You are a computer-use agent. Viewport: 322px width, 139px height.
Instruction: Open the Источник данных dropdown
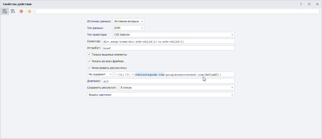pyautogui.click(x=129, y=21)
